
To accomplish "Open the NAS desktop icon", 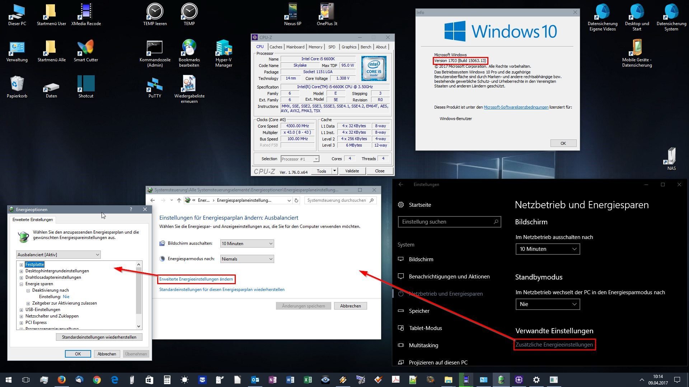I will pos(671,159).
